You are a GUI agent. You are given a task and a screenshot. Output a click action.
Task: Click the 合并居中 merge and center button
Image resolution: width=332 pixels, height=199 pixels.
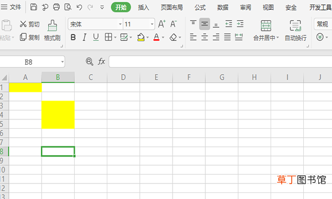click(266, 30)
